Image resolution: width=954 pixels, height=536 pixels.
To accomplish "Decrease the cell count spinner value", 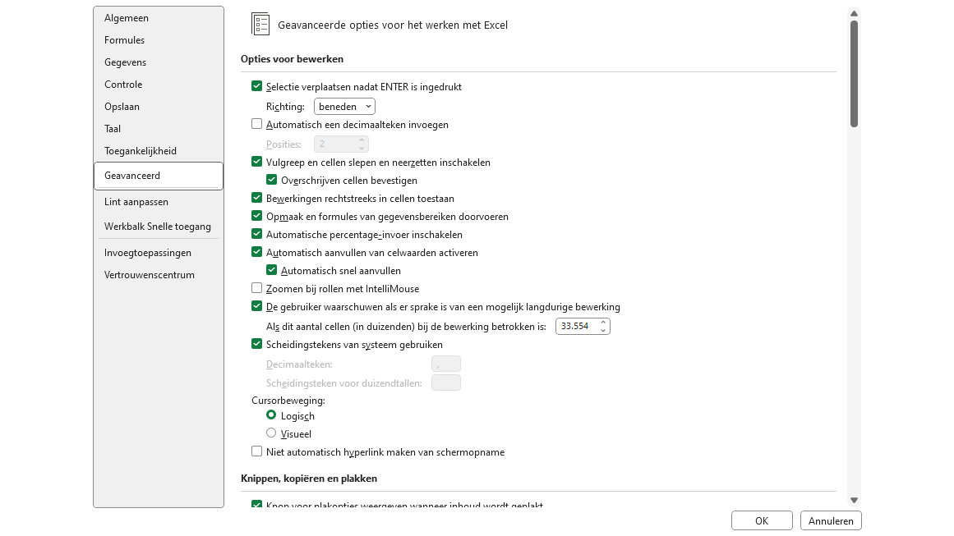I will point(603,330).
